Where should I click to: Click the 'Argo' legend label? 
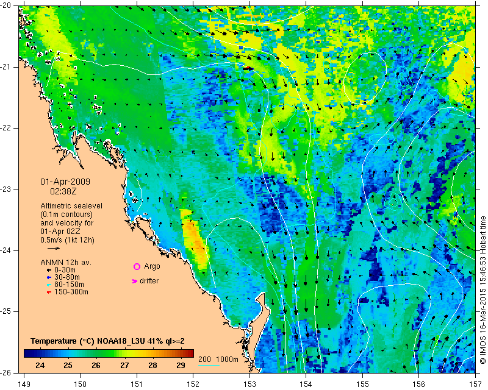click(152, 266)
